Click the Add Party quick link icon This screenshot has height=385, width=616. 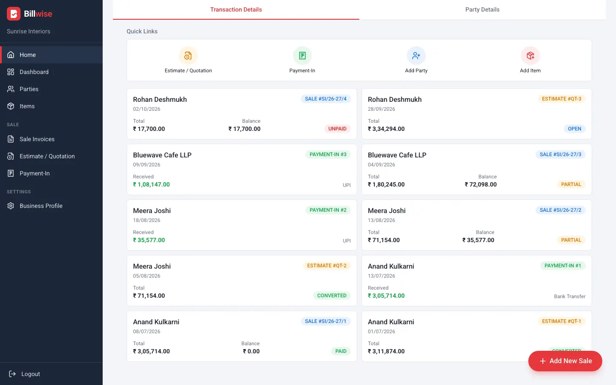coord(416,56)
